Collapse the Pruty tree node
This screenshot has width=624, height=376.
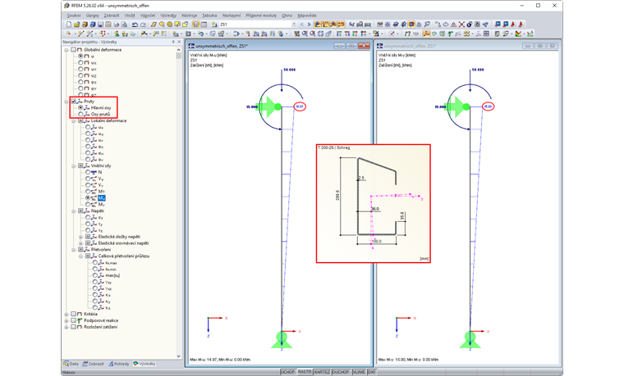click(67, 102)
